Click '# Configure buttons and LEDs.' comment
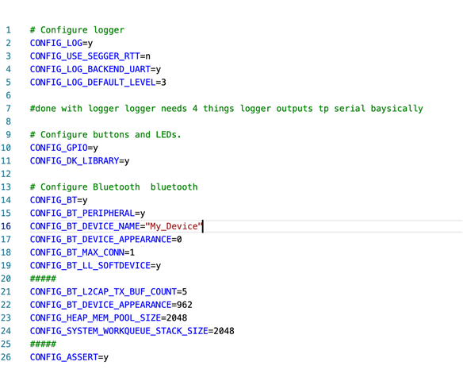The height and width of the screenshot is (381, 463). coord(105,135)
